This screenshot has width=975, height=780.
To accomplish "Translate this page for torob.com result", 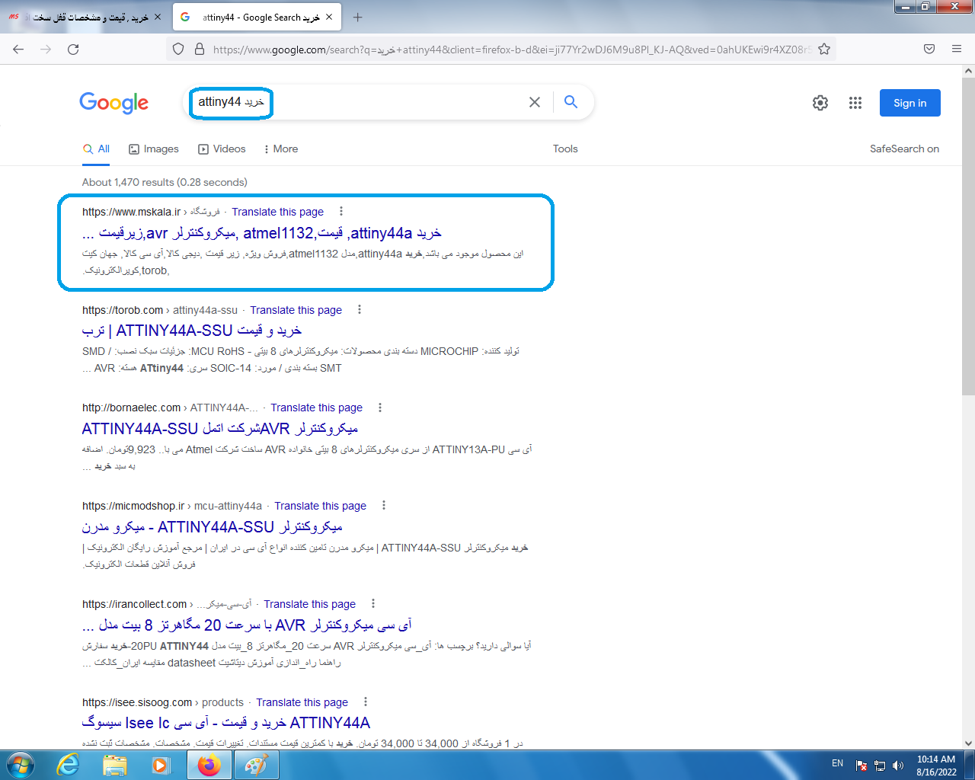I will click(296, 310).
